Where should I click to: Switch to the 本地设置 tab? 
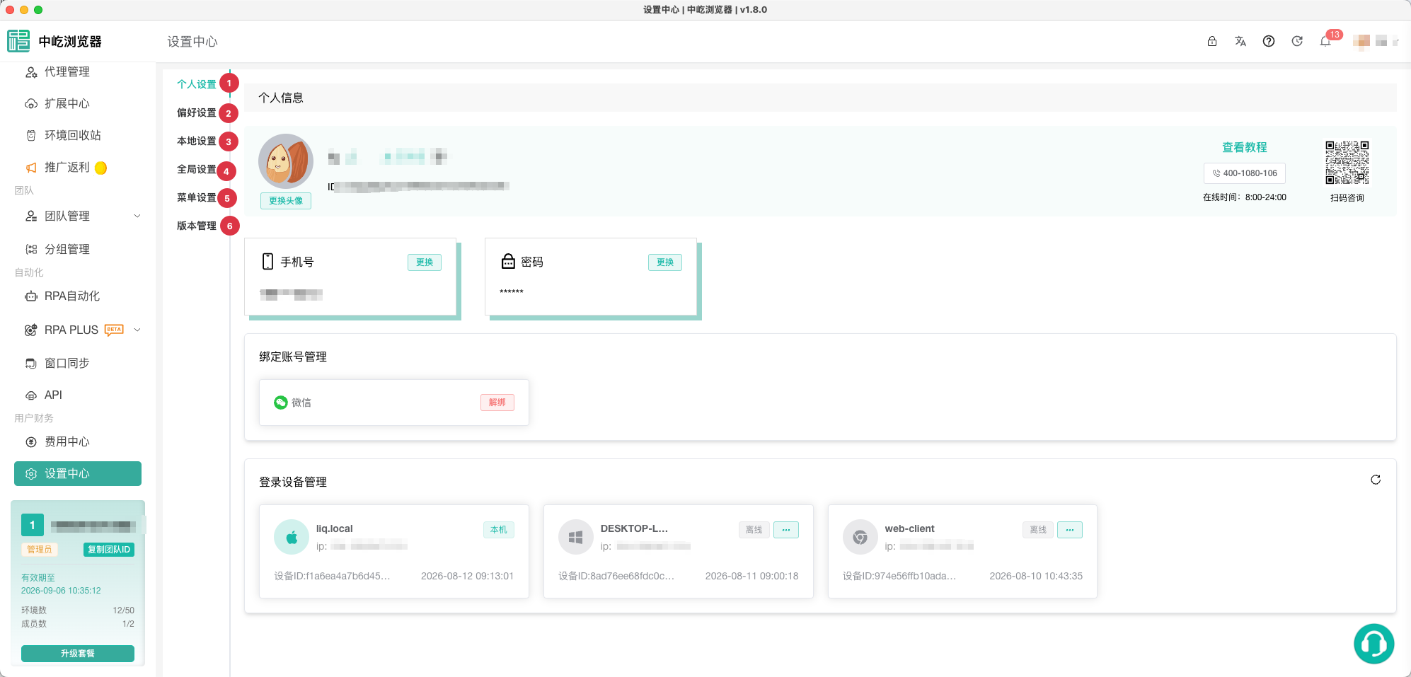tap(197, 141)
